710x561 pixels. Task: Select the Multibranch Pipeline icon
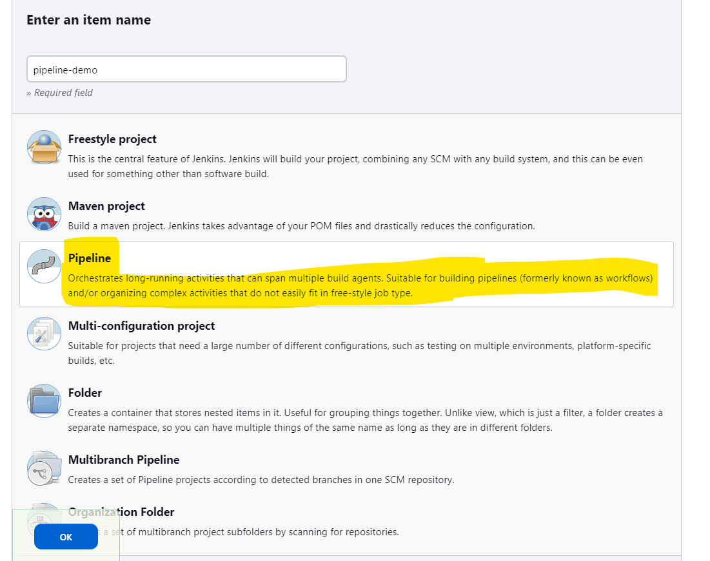click(44, 468)
